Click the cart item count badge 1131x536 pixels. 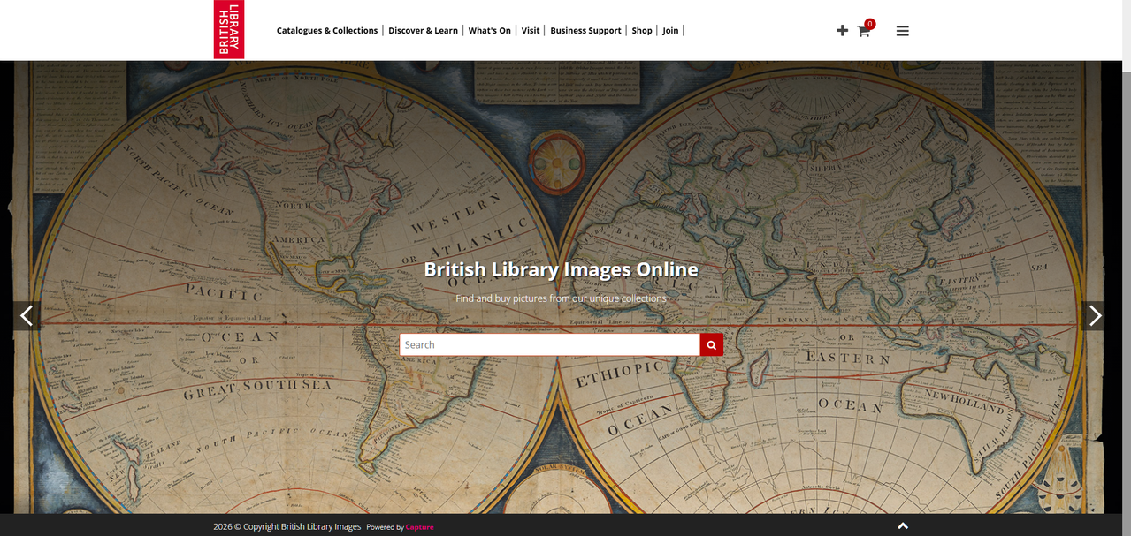[x=870, y=24]
